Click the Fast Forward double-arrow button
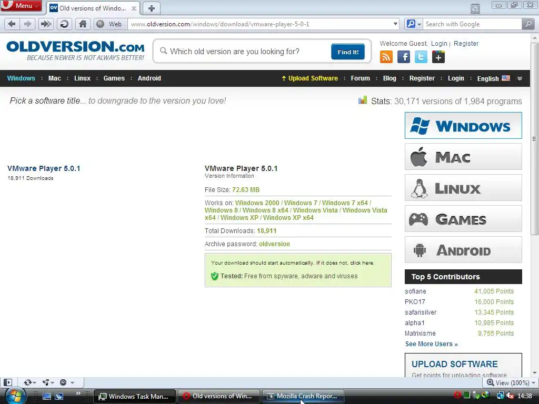Viewport: 539px width, 404px height. click(x=45, y=24)
